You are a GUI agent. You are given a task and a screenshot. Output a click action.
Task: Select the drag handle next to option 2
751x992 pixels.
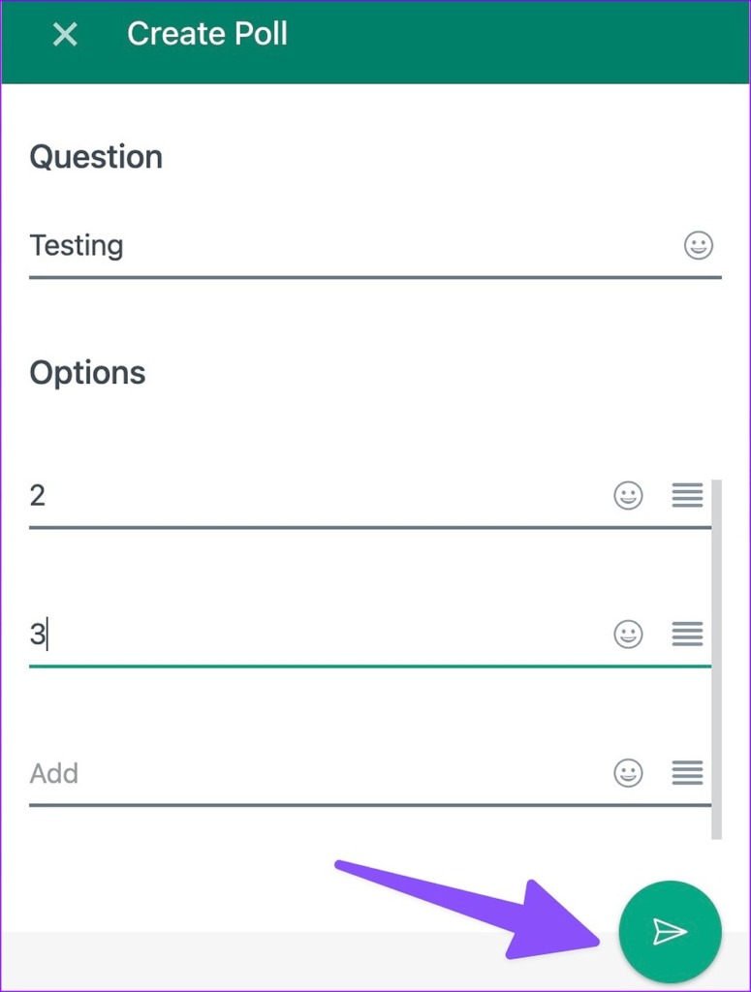[x=687, y=495]
